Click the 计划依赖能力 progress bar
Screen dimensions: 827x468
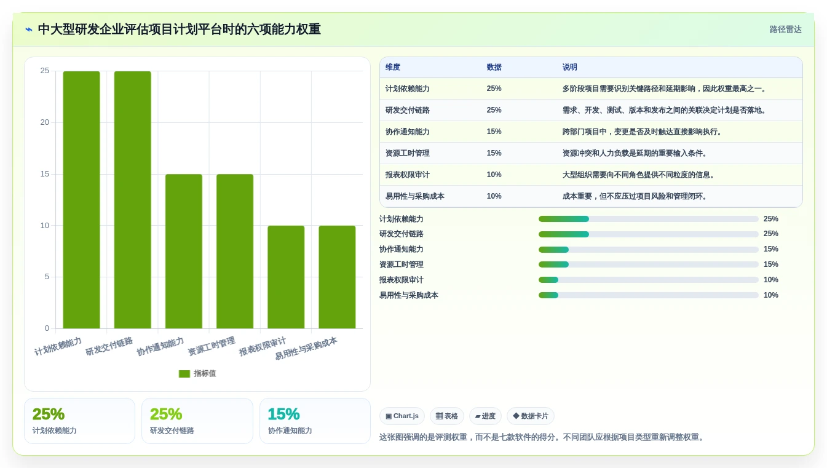point(649,219)
